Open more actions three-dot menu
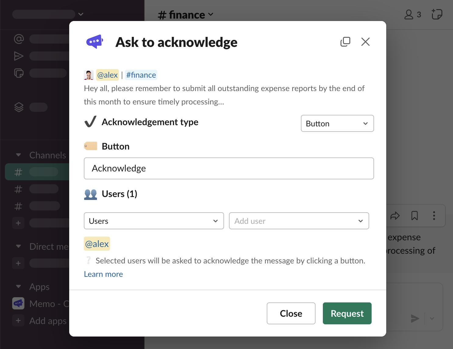The height and width of the screenshot is (349, 453). click(x=434, y=216)
